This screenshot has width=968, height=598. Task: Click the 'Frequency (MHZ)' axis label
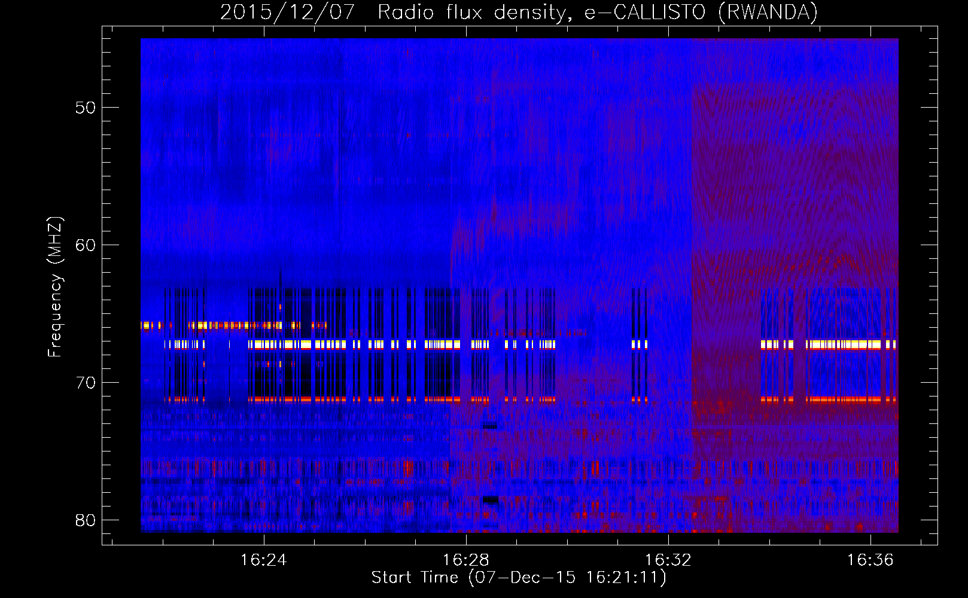tap(55, 287)
